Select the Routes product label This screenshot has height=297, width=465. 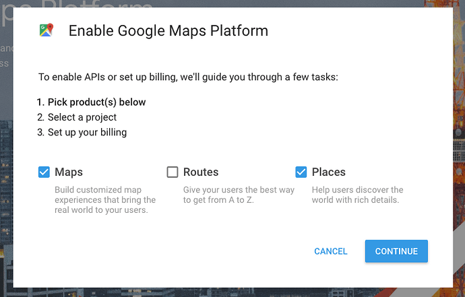click(x=201, y=172)
